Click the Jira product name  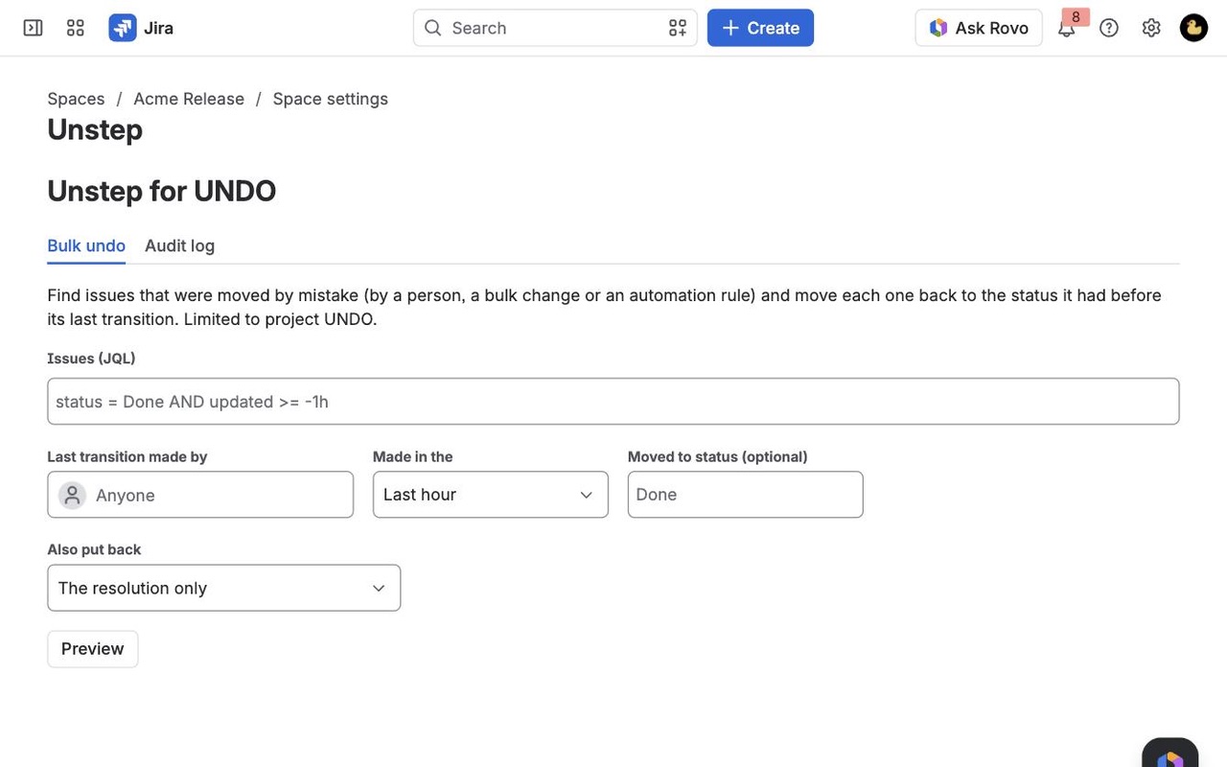(x=158, y=28)
